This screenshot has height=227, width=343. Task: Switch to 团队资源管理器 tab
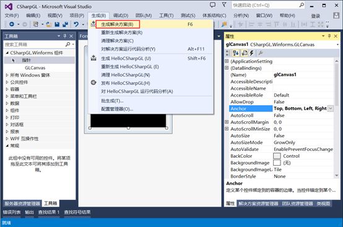298,203
